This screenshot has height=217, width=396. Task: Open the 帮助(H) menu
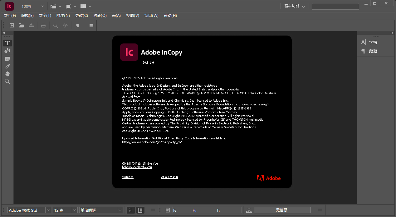pos(170,16)
